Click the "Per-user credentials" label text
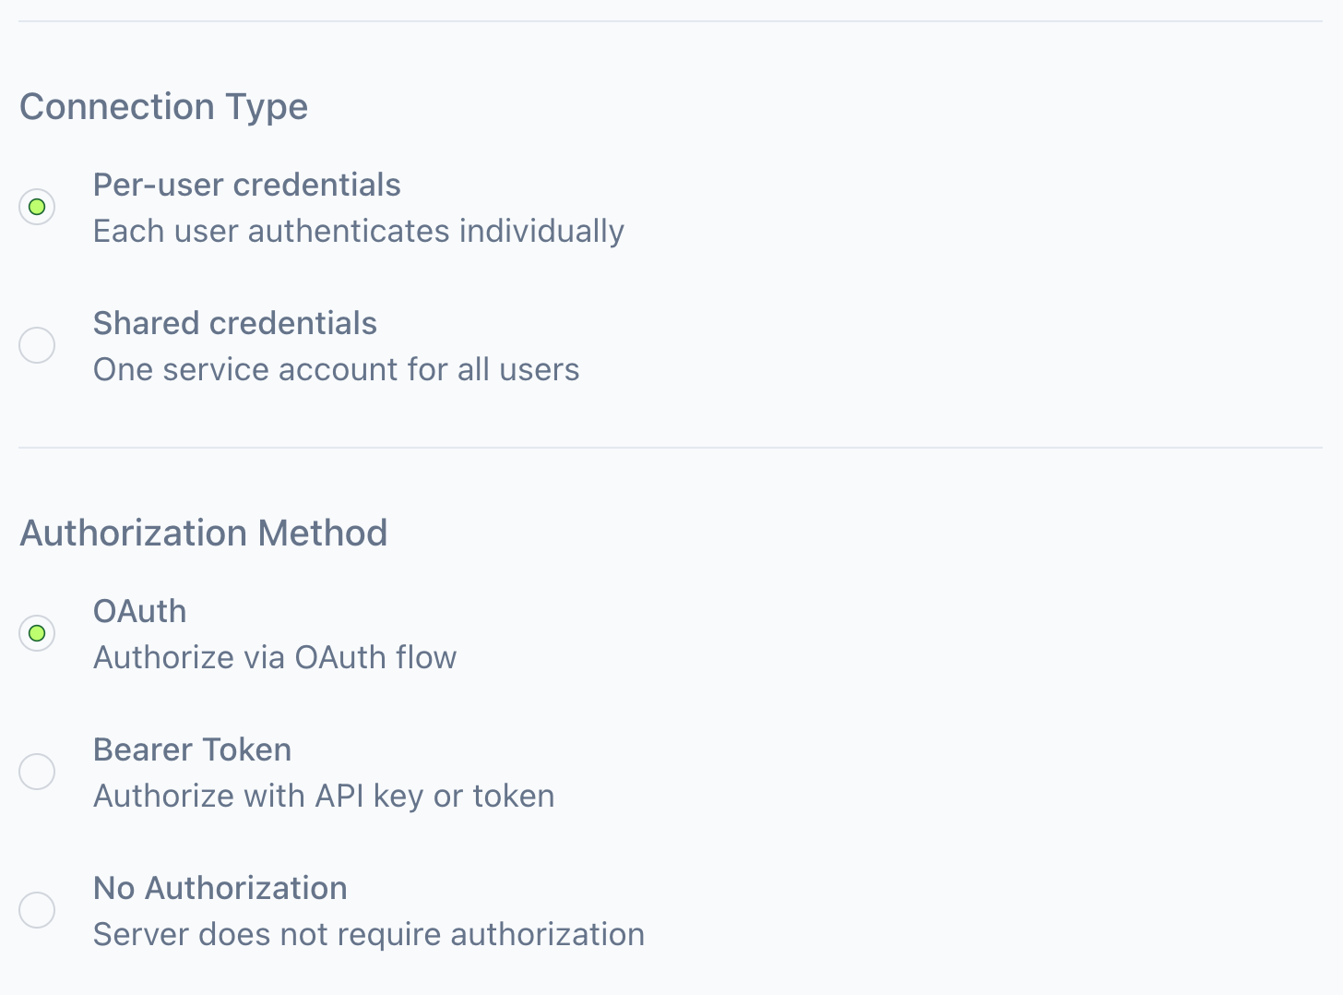Viewport: 1343px width, 995px height. pos(246,185)
